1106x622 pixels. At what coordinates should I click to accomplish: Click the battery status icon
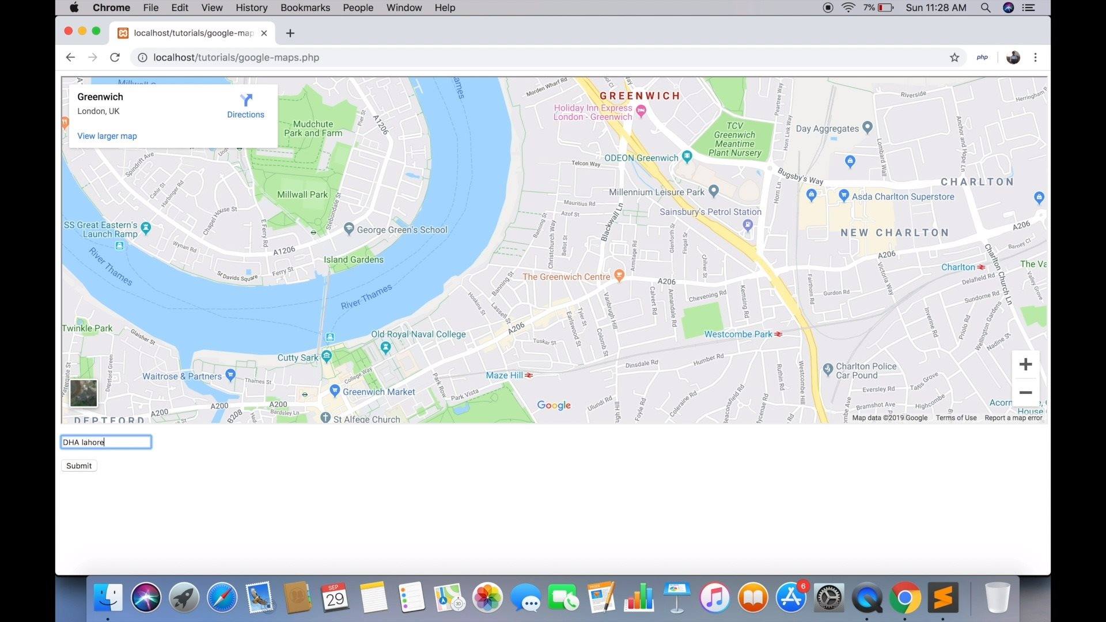click(x=885, y=7)
